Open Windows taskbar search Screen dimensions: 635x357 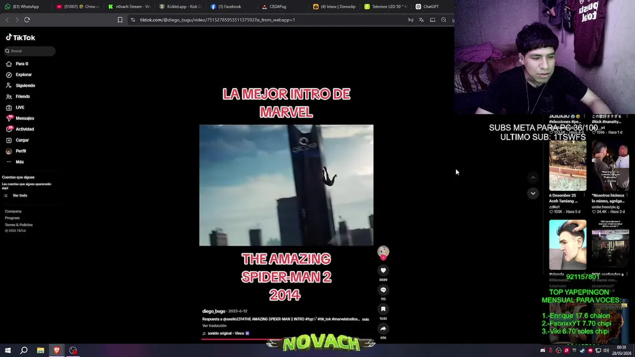(24, 351)
